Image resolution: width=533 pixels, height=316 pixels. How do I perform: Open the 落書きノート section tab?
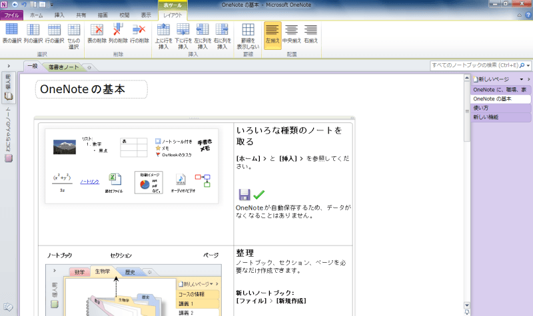coord(63,67)
